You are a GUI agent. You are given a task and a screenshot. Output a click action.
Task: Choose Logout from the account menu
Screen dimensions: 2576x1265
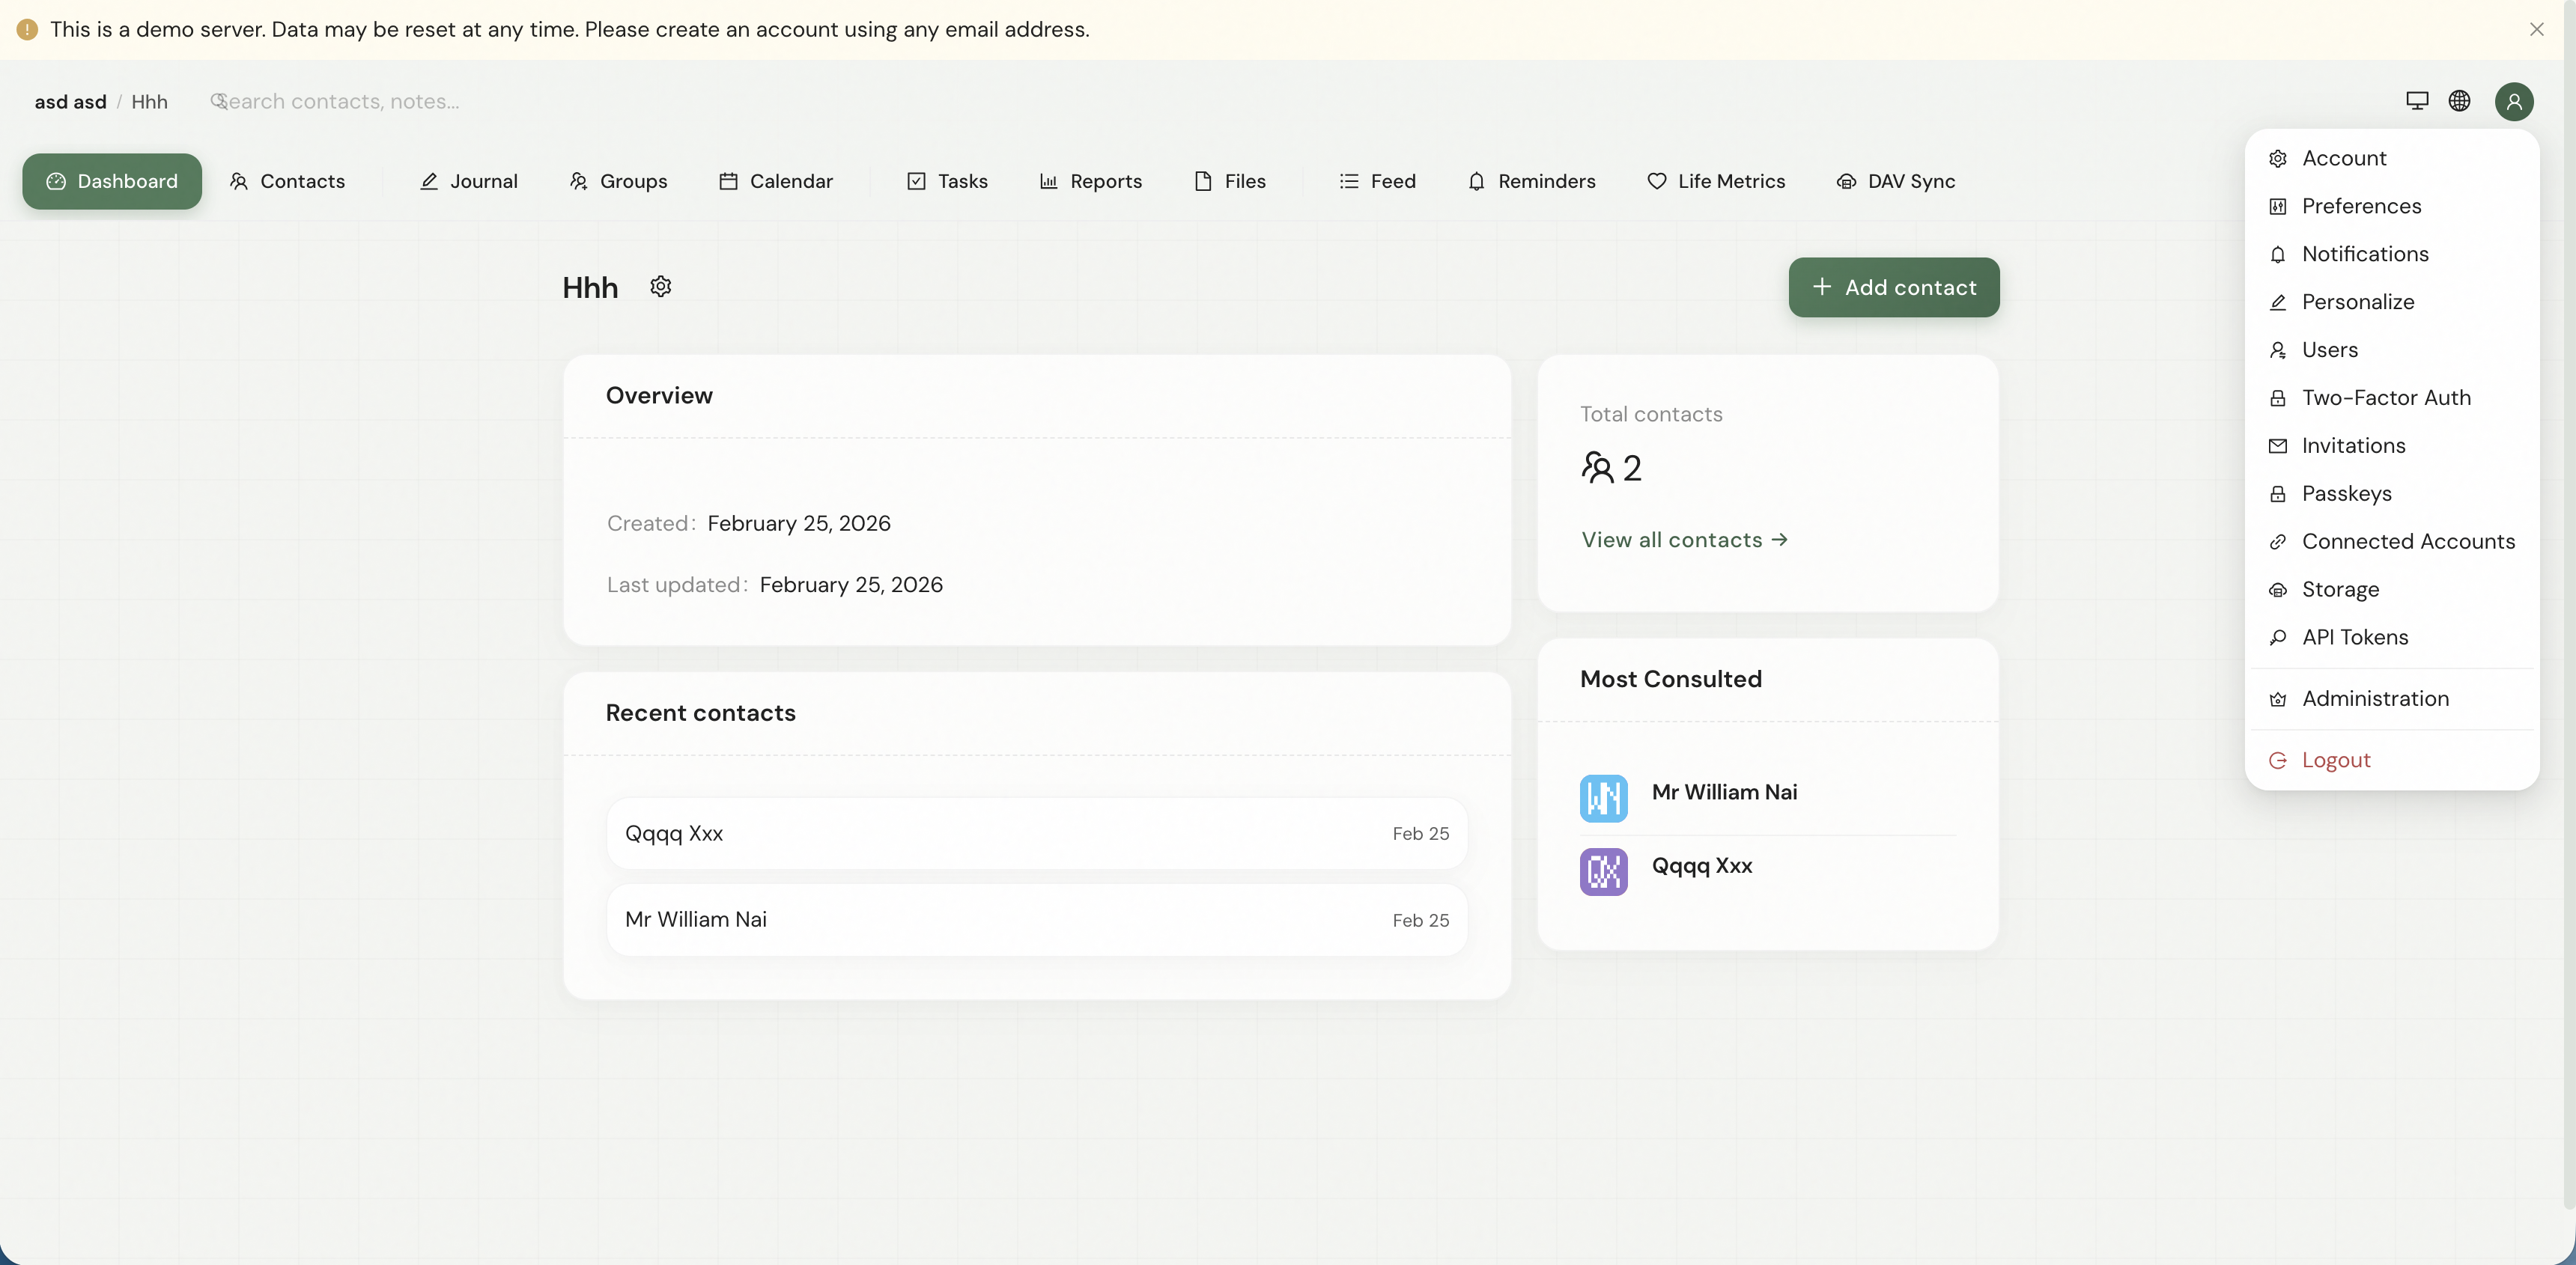pyautogui.click(x=2337, y=760)
